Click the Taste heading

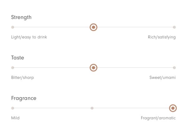(x=18, y=58)
